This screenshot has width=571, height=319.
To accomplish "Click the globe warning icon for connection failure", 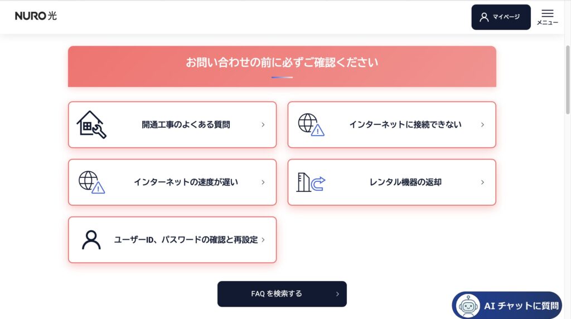I will [x=311, y=124].
